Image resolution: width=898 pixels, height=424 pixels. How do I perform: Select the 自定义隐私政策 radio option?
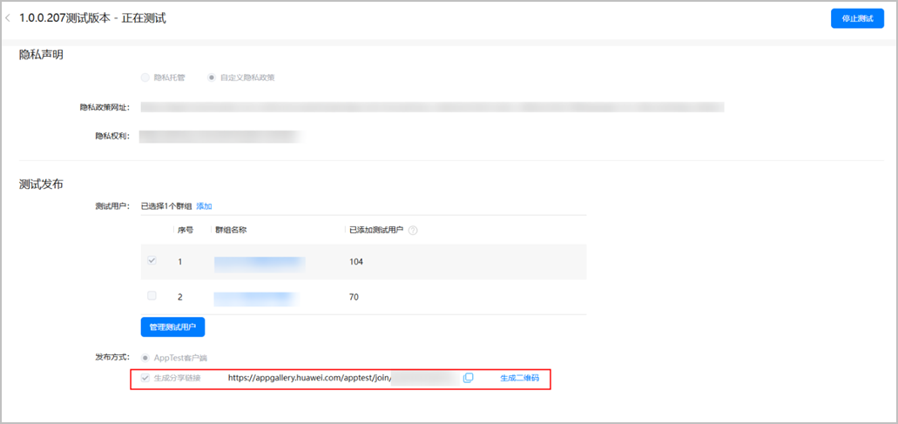coord(212,77)
